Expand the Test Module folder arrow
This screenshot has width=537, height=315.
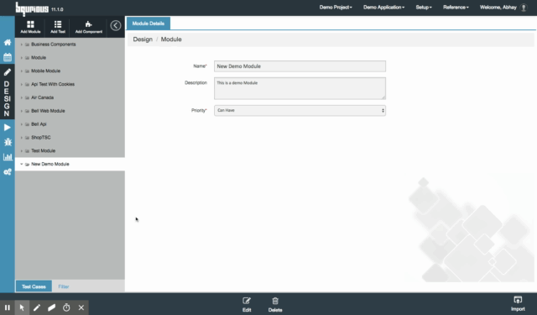pos(21,151)
